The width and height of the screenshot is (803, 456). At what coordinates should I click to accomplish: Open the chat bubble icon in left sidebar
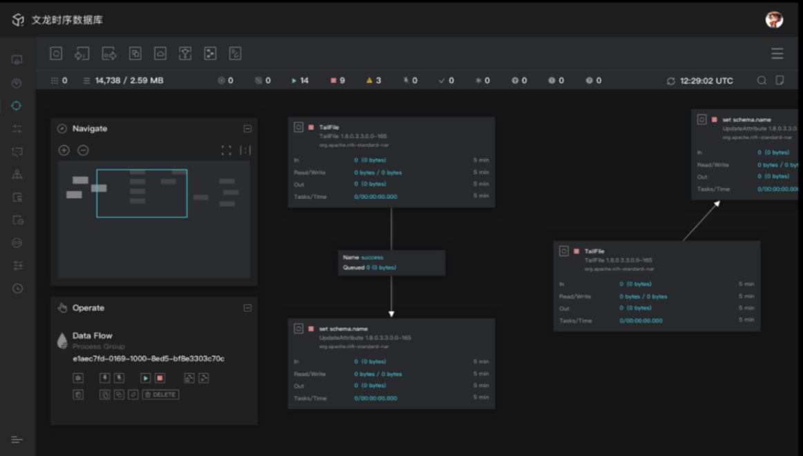click(x=17, y=152)
